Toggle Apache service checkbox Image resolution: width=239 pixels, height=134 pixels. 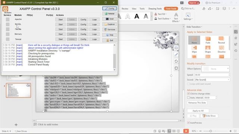[x=7, y=19]
